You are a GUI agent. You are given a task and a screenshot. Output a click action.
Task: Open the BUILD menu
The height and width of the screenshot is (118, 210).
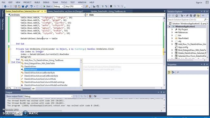37,2
